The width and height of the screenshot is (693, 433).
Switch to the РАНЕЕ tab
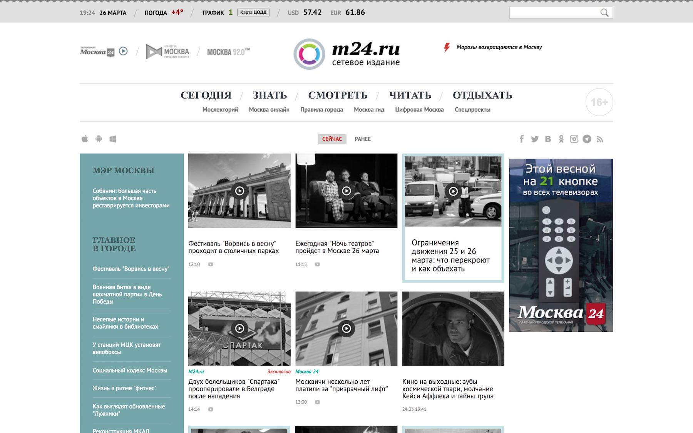[363, 139]
